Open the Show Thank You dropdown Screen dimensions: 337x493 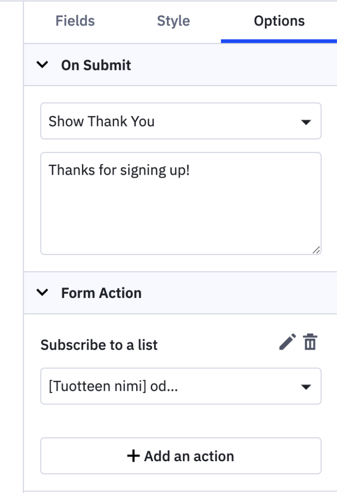coord(181,121)
